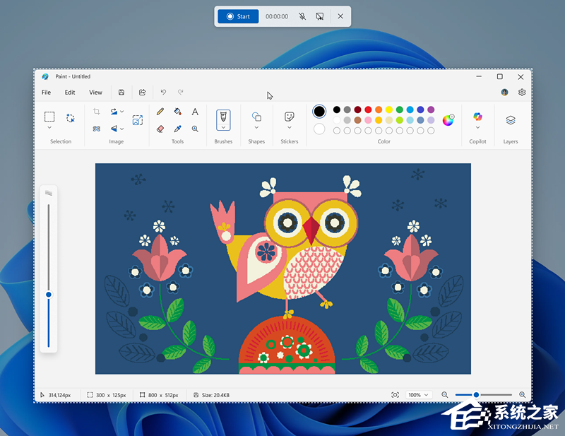Select the Text tool
Screen dimensions: 565x436
click(x=195, y=111)
